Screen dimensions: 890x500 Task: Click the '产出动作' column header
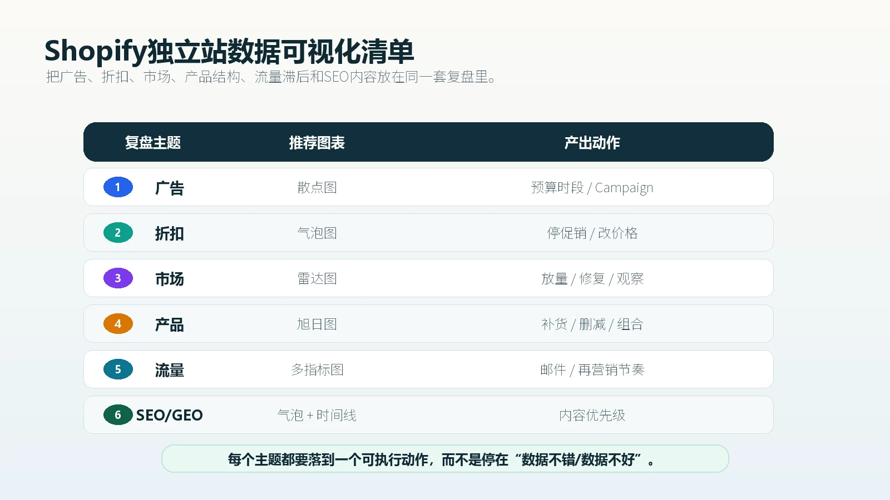pyautogui.click(x=592, y=143)
